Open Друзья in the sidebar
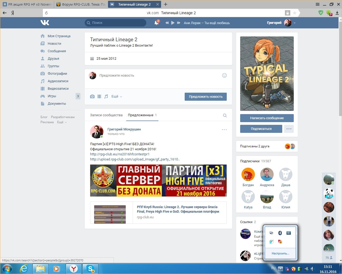342x274 pixels. [53, 58]
